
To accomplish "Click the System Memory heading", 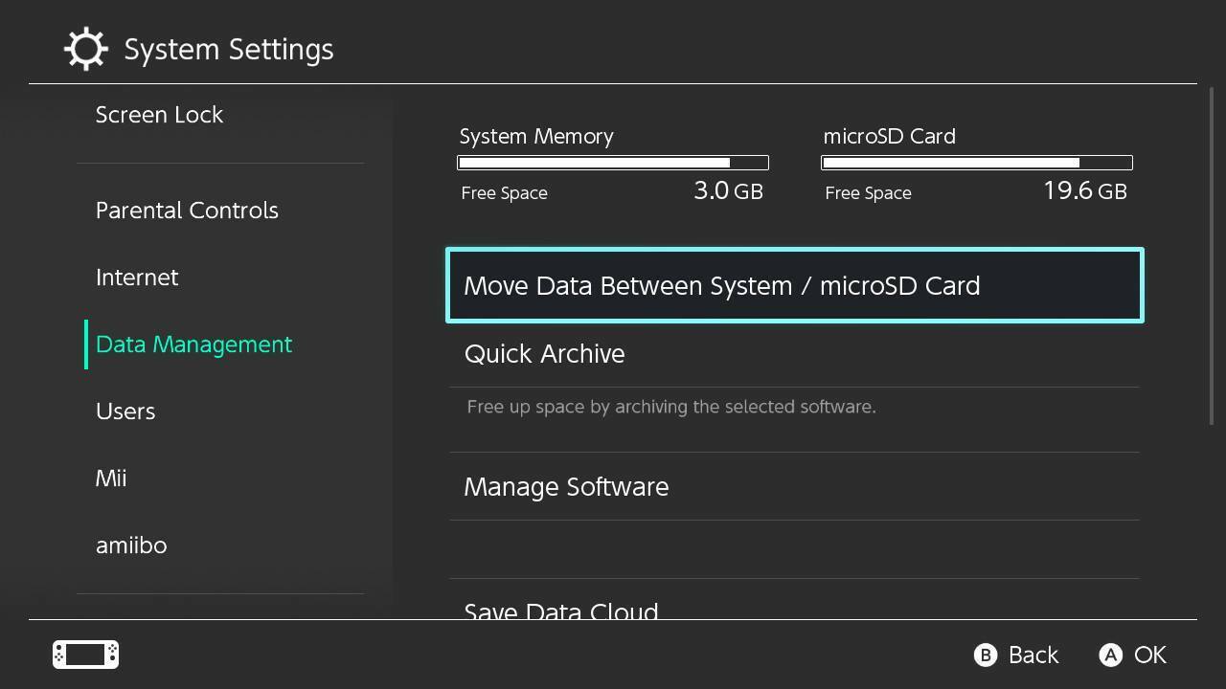I will pyautogui.click(x=536, y=136).
